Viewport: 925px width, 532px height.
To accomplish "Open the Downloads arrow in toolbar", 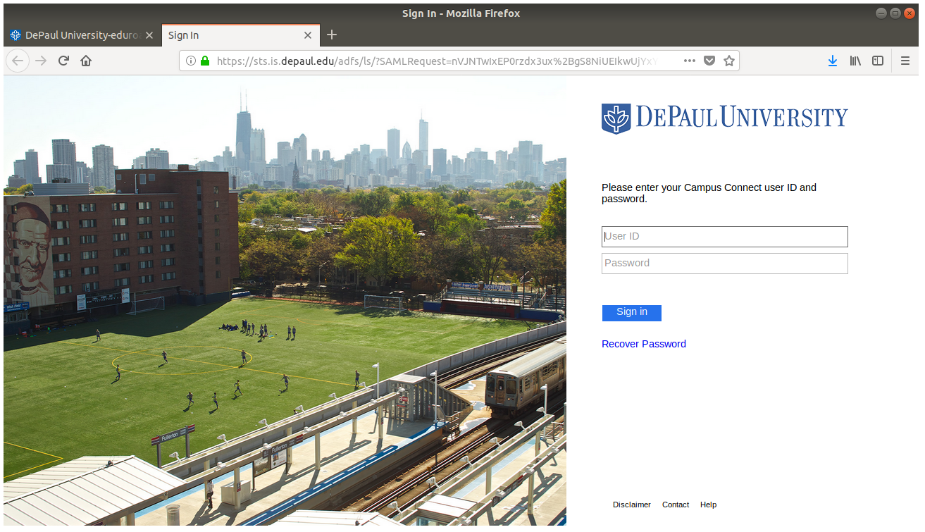I will point(832,61).
